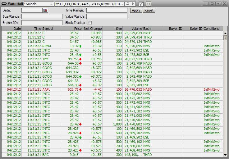The width and height of the screenshot is (229, 159).
Task: Click the size 900 cell on INTC row
Action: (x=112, y=94)
